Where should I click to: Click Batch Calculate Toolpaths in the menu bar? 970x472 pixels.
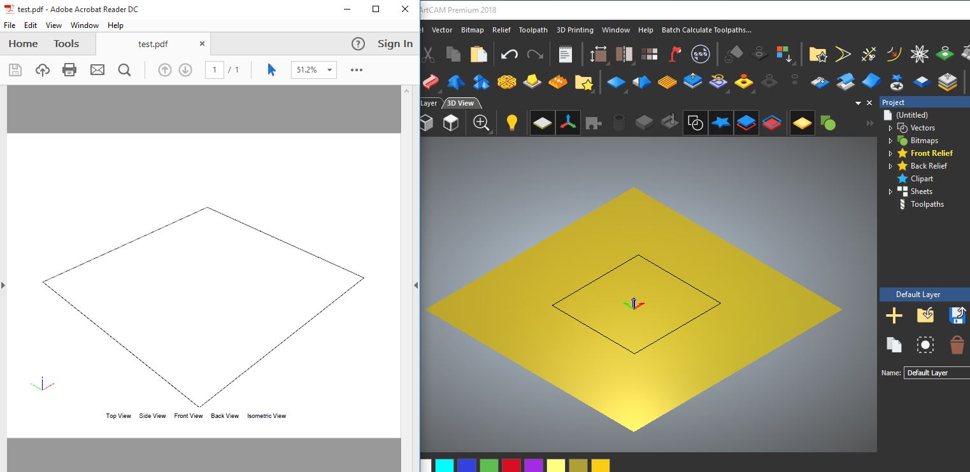coord(706,30)
